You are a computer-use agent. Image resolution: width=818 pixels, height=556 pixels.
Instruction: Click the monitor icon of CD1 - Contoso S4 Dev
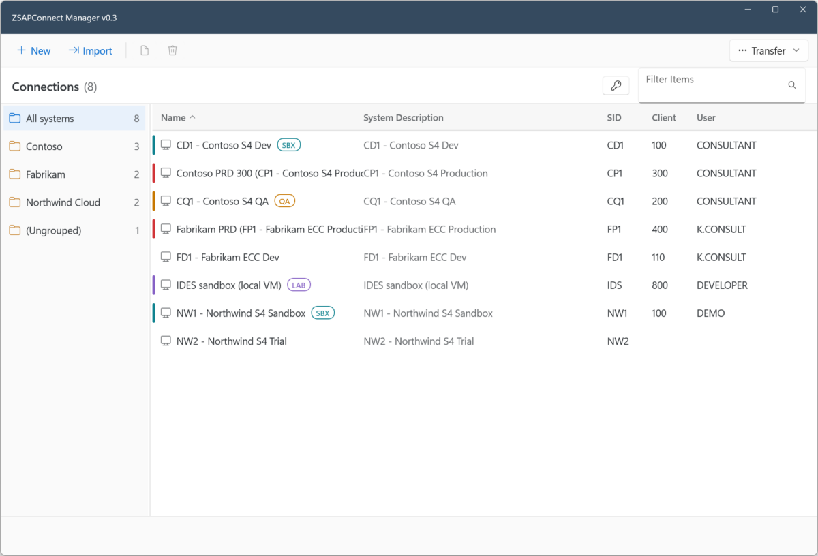[x=166, y=145]
